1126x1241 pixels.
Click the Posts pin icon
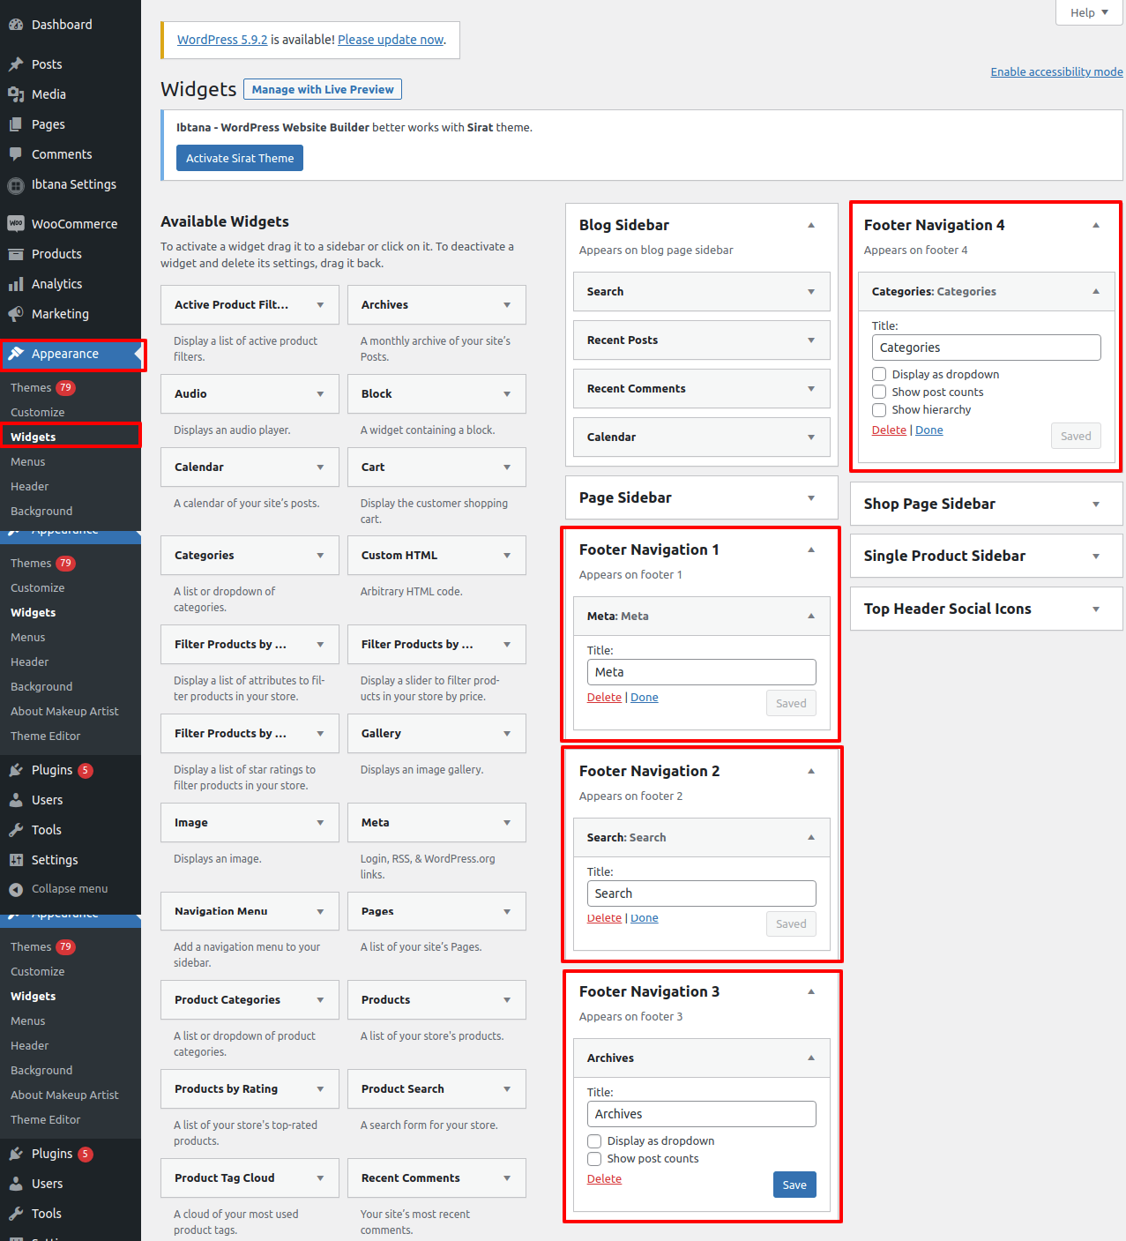click(x=16, y=64)
